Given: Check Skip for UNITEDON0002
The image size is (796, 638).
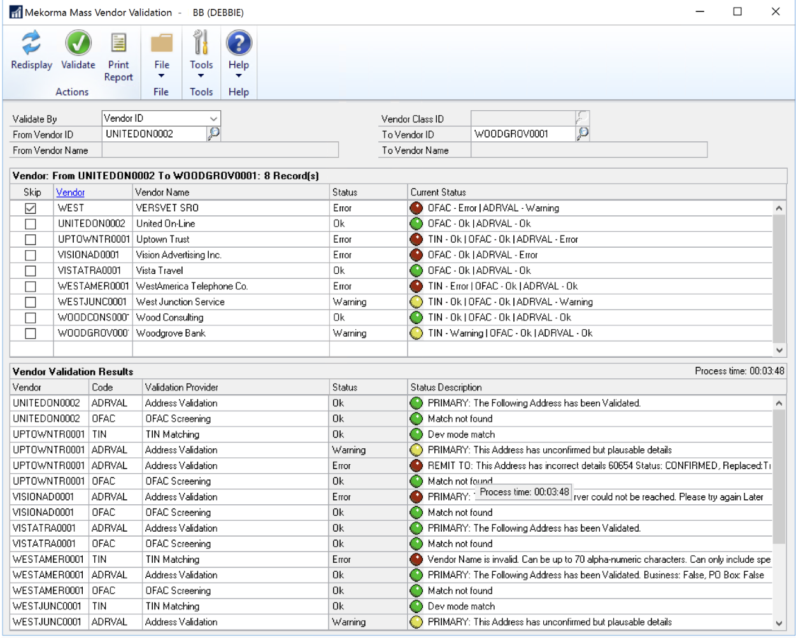Looking at the screenshot, I should (x=31, y=224).
